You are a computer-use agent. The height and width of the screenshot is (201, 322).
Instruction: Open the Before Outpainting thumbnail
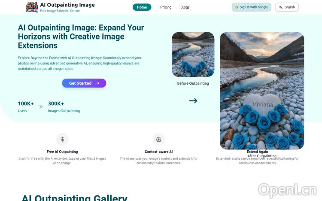[x=193, y=55]
